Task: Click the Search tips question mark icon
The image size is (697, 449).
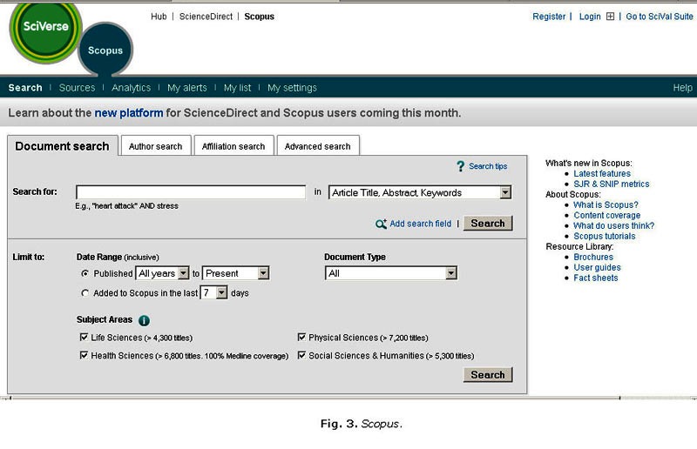Action: click(461, 166)
